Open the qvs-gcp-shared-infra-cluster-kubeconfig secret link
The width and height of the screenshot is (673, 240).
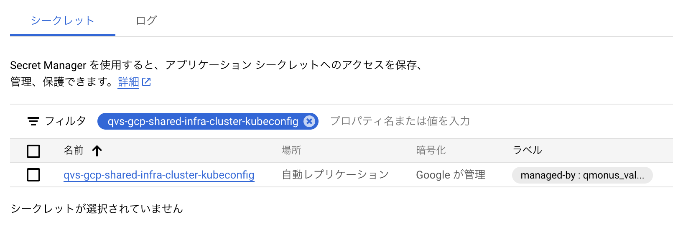point(159,175)
